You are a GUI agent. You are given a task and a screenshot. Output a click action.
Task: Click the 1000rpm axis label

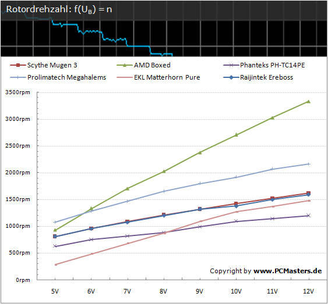coord(18,226)
